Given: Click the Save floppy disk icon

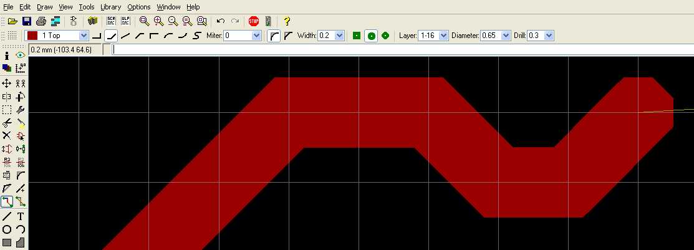Looking at the screenshot, I should pos(26,21).
